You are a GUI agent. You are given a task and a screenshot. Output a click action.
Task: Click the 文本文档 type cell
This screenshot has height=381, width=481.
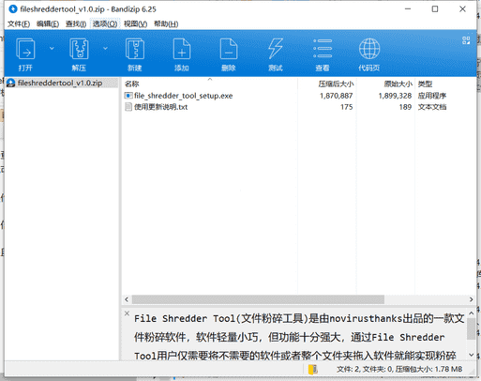point(432,107)
